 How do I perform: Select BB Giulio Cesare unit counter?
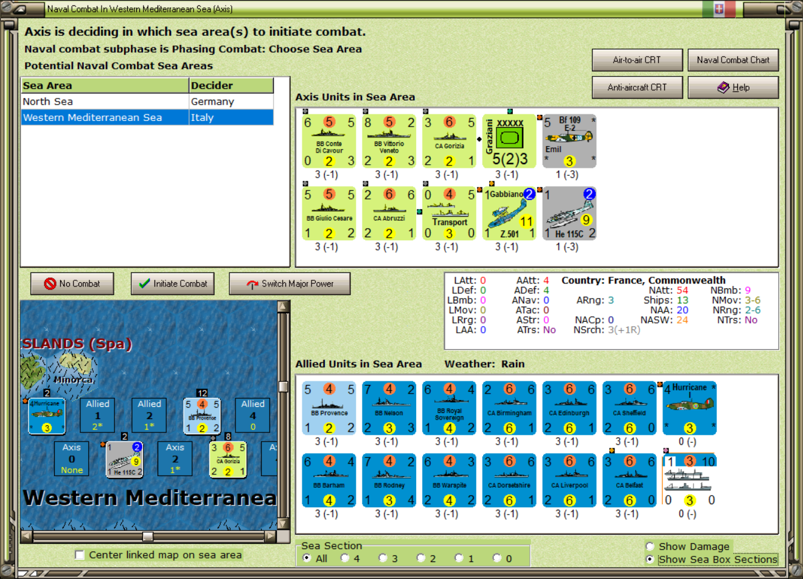pyautogui.click(x=329, y=213)
